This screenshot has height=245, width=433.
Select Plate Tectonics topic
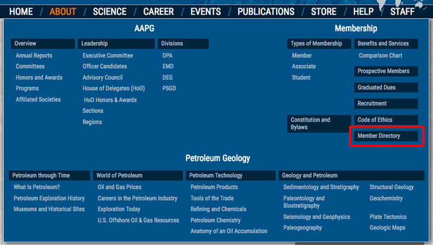[388, 217]
